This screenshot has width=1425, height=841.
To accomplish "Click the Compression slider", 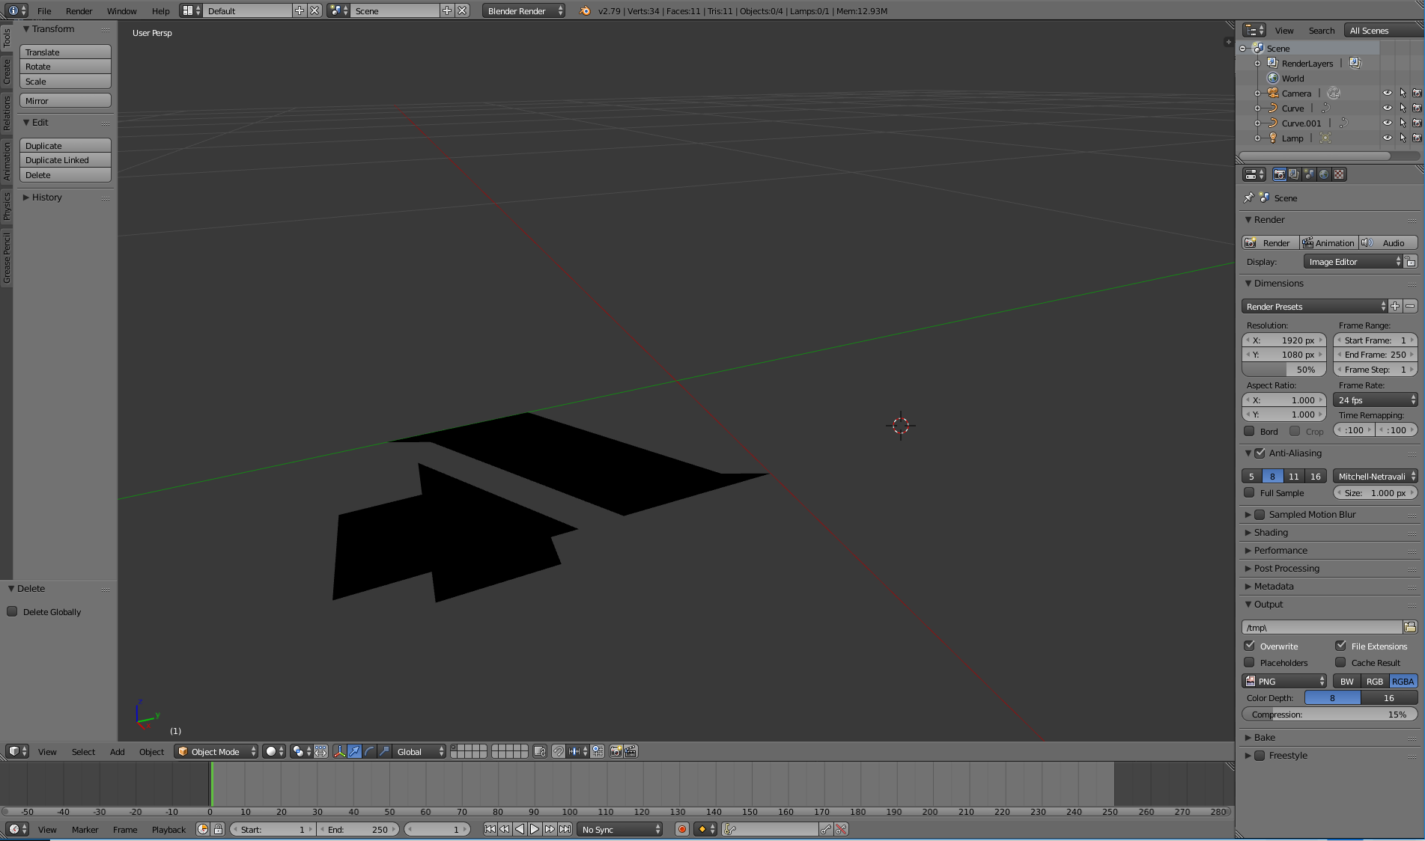I will pos(1329,714).
